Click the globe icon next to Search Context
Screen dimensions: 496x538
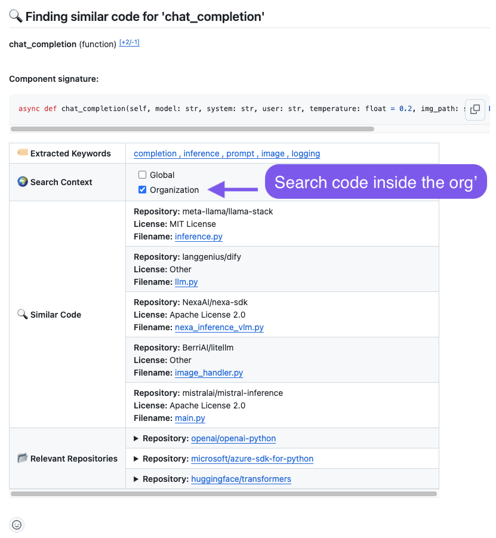tap(23, 182)
